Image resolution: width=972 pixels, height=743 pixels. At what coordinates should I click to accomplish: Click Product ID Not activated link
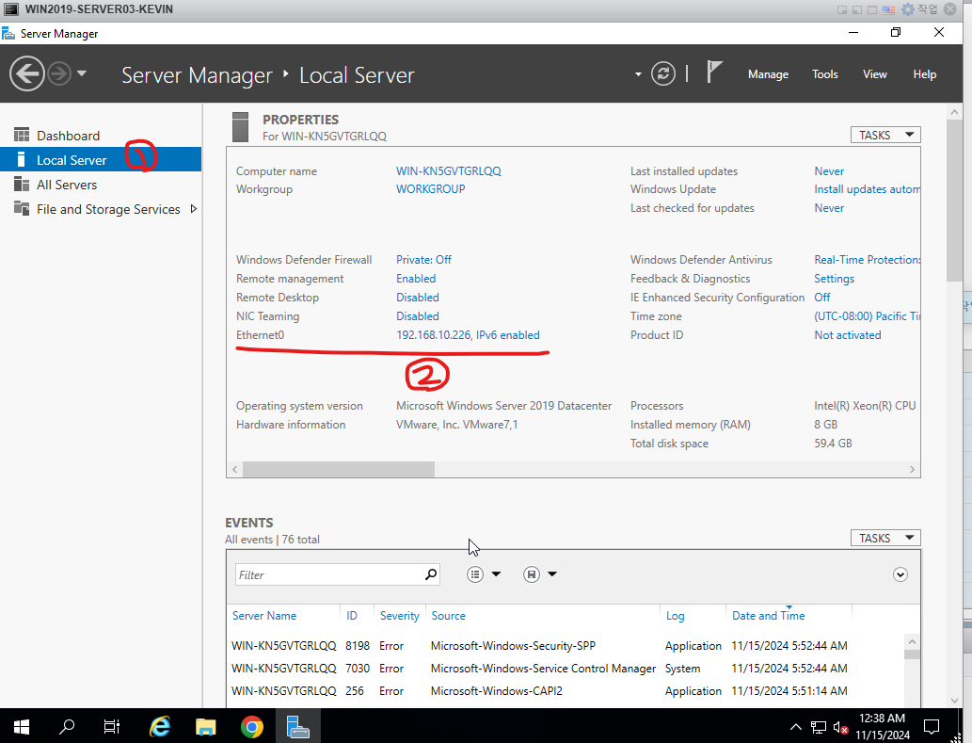coord(848,335)
